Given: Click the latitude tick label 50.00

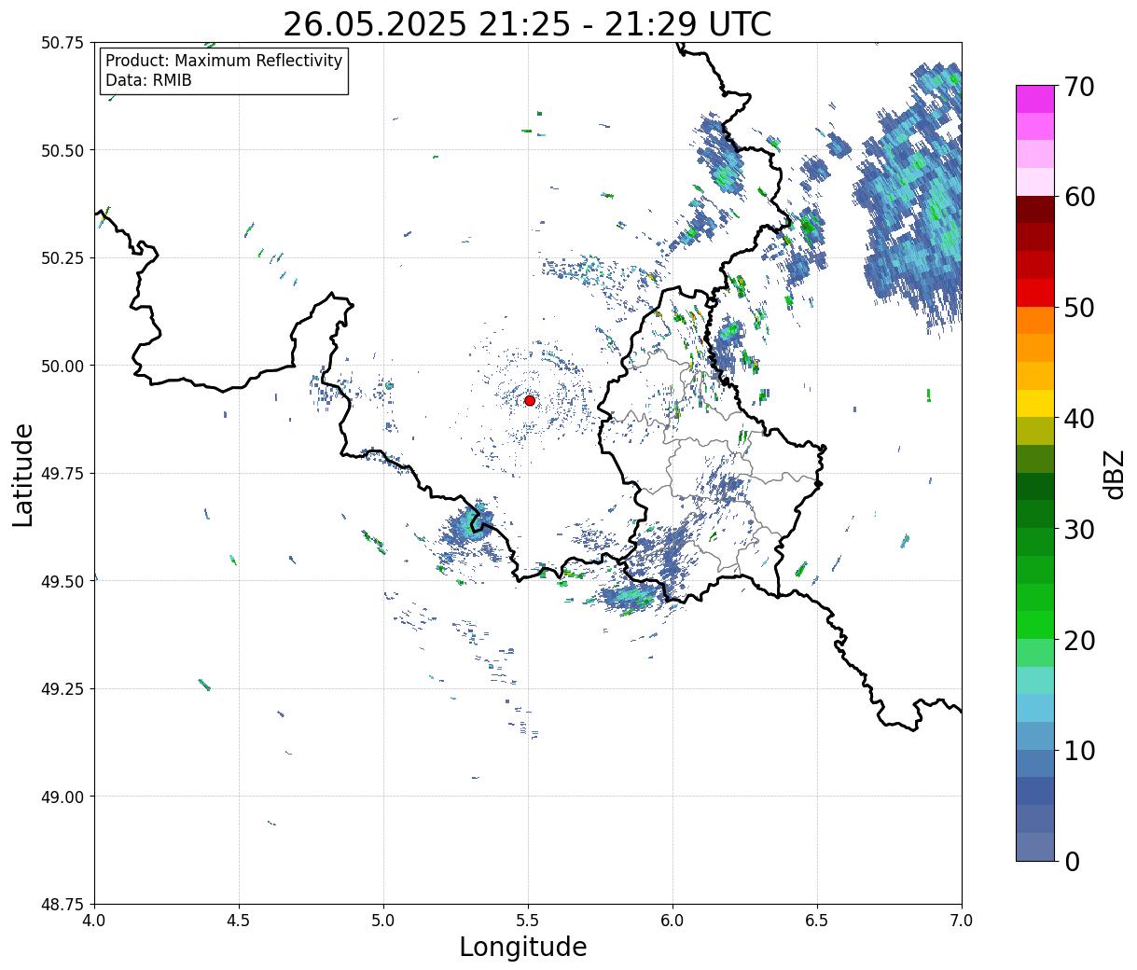Looking at the screenshot, I should tap(62, 366).
